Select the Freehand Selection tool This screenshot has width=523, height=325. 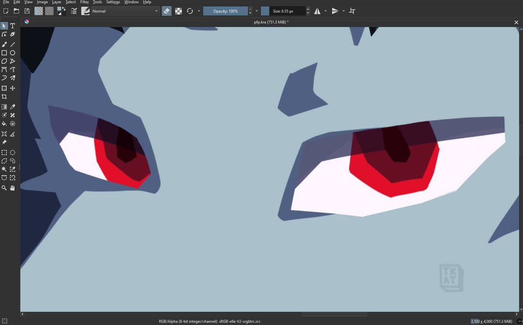point(13,161)
